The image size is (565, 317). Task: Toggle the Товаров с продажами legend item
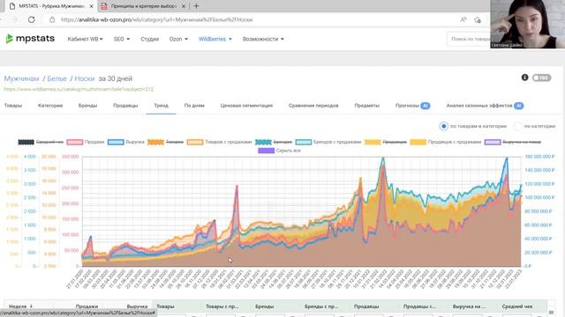[219, 142]
